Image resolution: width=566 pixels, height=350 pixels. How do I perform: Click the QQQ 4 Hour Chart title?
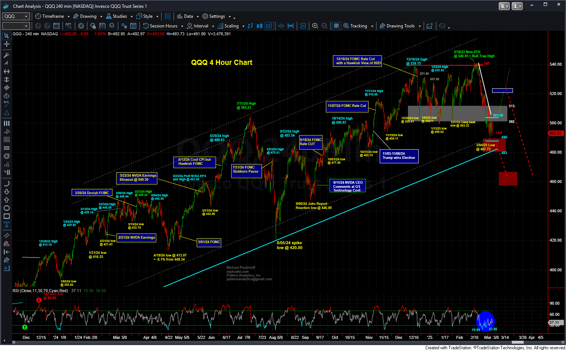(222, 63)
